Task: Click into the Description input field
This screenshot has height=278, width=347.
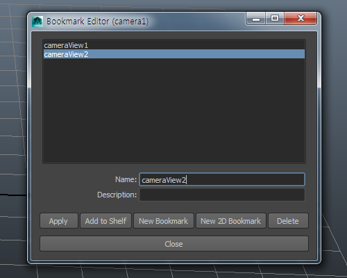Action: pos(222,195)
